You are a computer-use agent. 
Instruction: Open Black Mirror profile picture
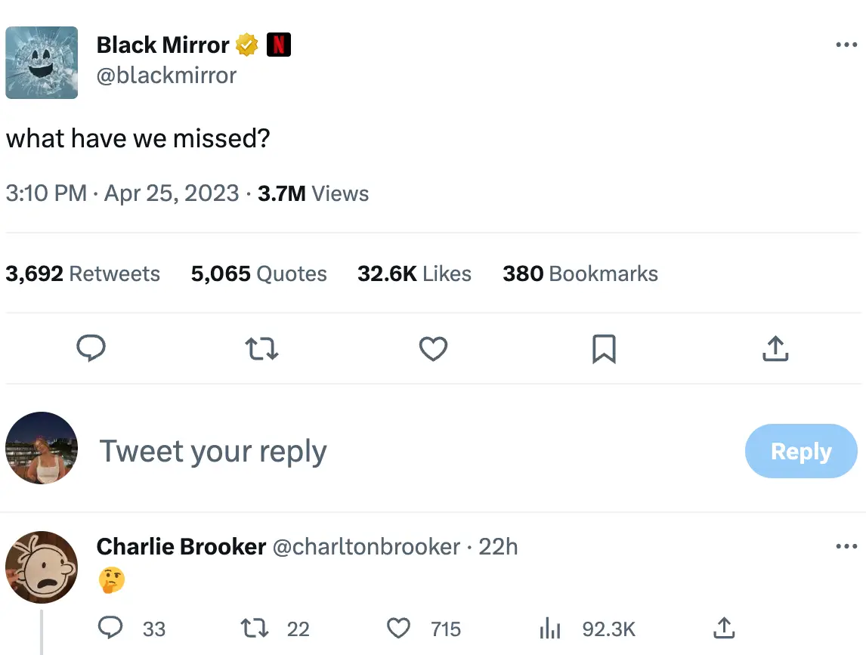pyautogui.click(x=42, y=63)
